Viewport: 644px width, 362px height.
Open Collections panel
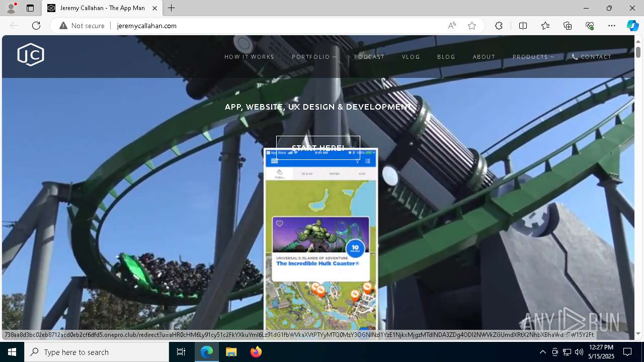point(568,26)
